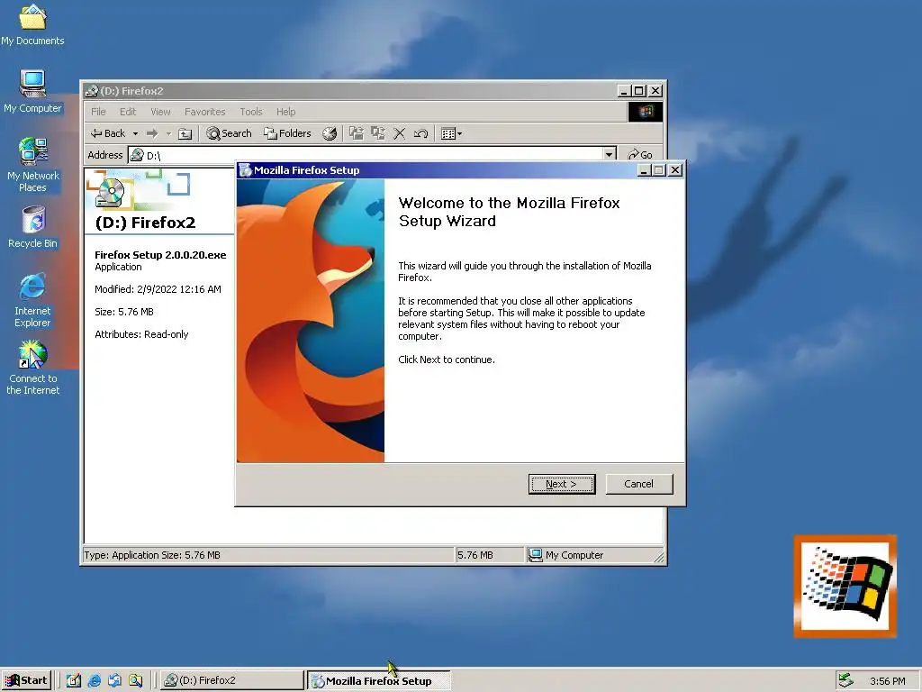The image size is (922, 692).
Task: Click the Windows logo image on desktop
Action: [x=845, y=586]
